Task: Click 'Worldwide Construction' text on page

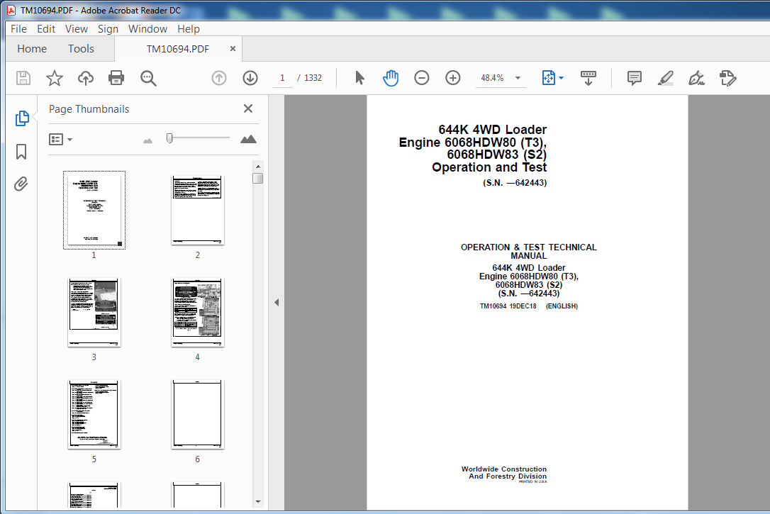Action: point(504,469)
